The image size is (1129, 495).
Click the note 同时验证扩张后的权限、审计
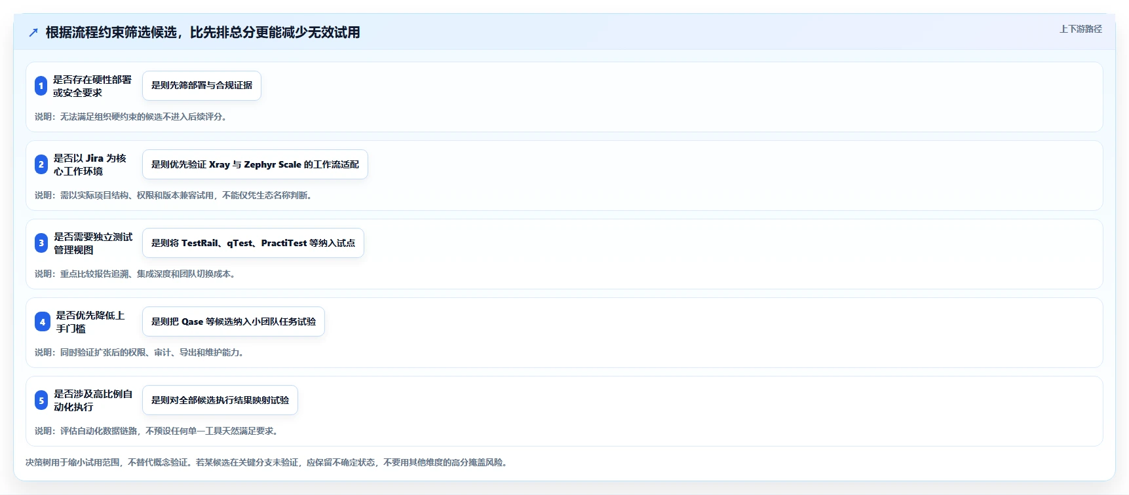point(139,352)
